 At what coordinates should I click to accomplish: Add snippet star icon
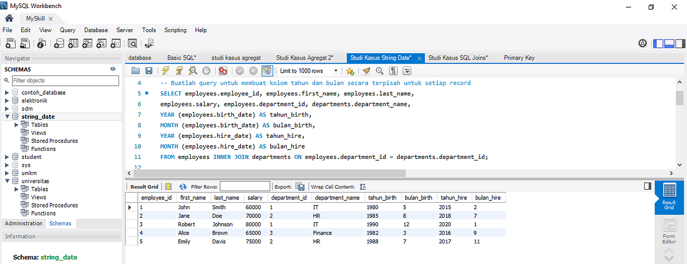pyautogui.click(x=350, y=71)
